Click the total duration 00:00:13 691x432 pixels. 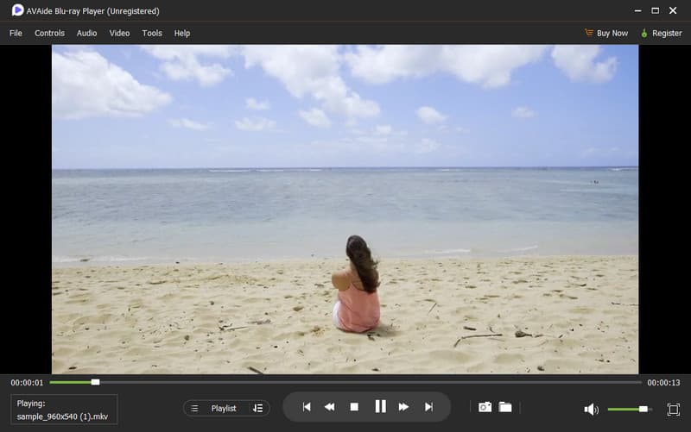(x=663, y=383)
